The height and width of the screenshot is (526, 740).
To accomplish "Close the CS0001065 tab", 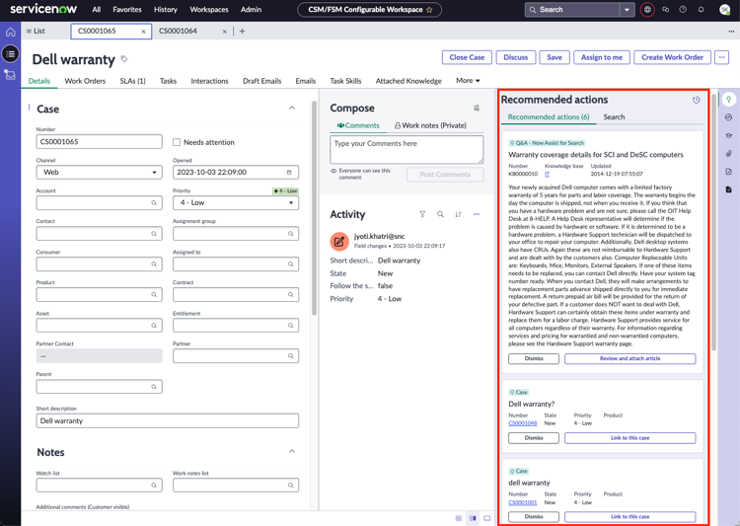I will (x=143, y=32).
